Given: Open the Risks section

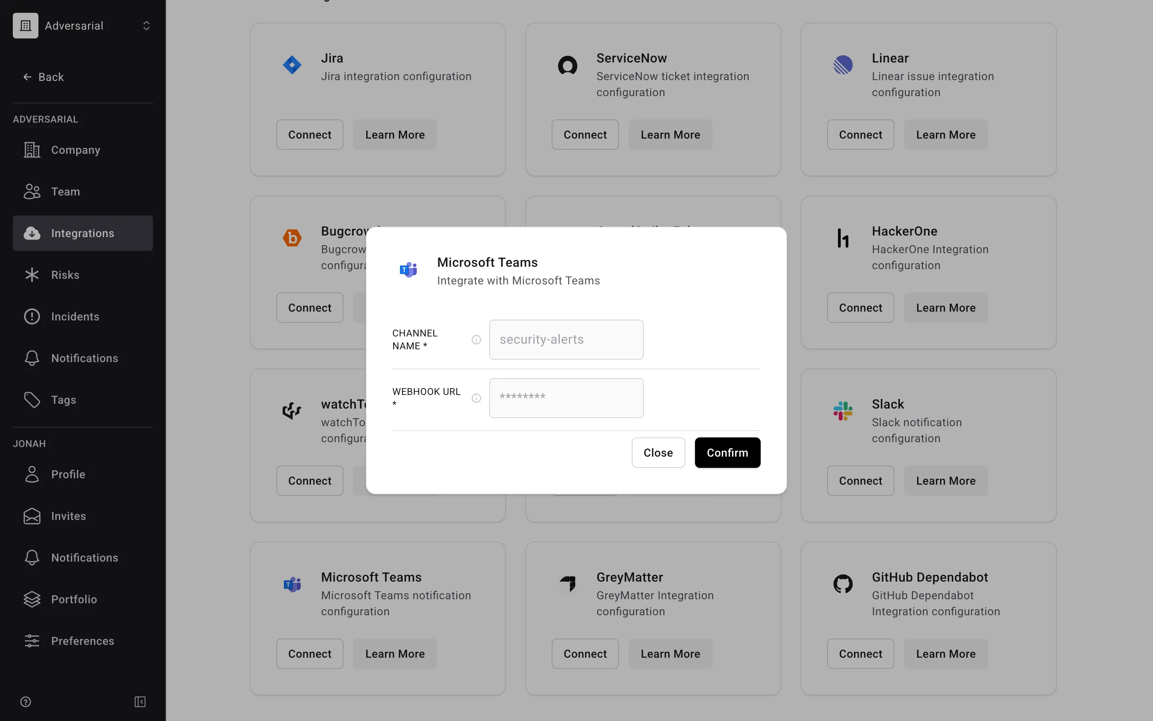Looking at the screenshot, I should 82,275.
